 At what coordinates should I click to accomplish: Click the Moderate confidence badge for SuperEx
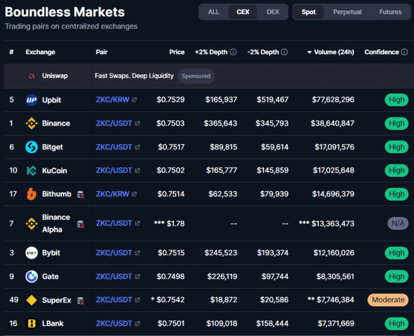tap(388, 300)
